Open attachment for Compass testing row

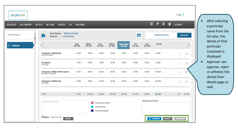(180, 64)
